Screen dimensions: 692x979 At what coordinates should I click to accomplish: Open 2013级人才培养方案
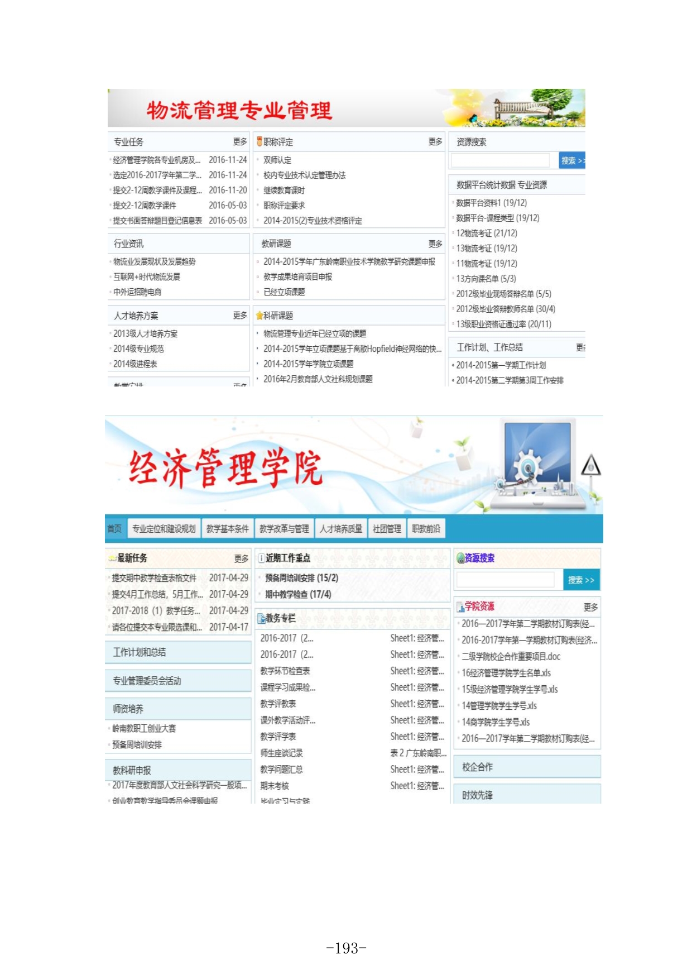145,333
